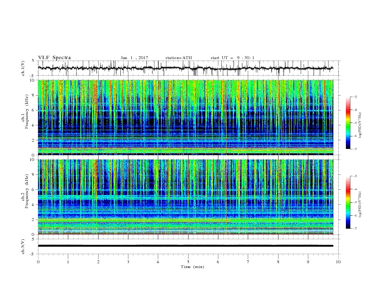
Task: Click the date text 'Jan. 1 , 2017'
Action: (134, 58)
